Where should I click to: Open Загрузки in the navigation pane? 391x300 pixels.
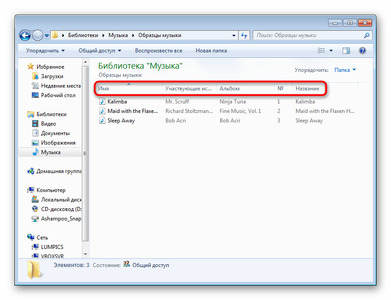click(x=52, y=76)
